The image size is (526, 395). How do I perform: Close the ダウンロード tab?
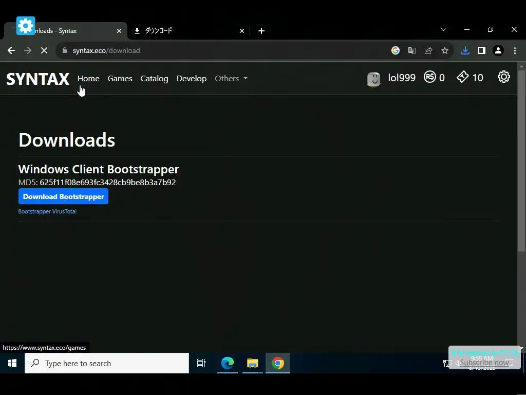point(242,31)
